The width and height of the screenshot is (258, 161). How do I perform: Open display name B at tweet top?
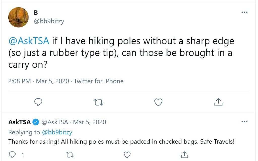coord(36,13)
